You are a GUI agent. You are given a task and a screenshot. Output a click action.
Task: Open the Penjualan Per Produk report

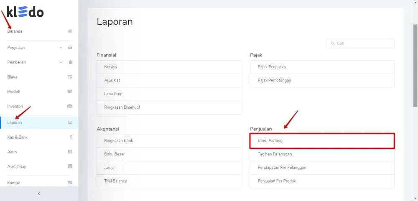coord(322,181)
